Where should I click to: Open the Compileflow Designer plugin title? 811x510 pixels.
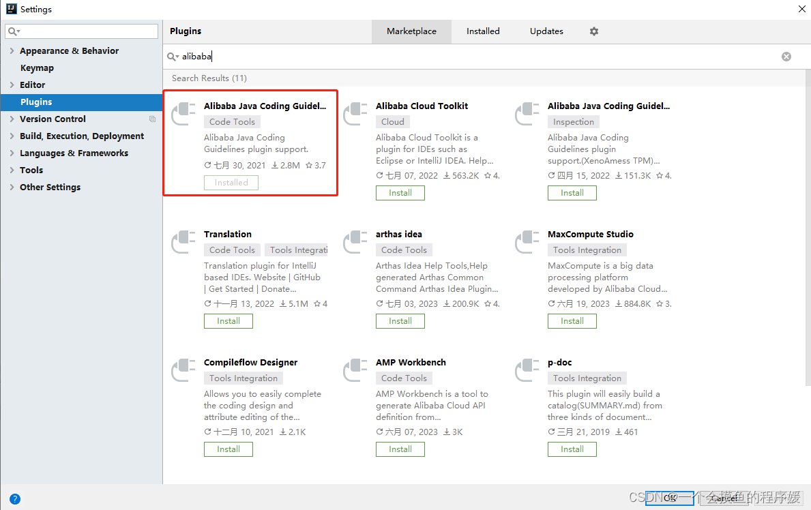pos(251,363)
